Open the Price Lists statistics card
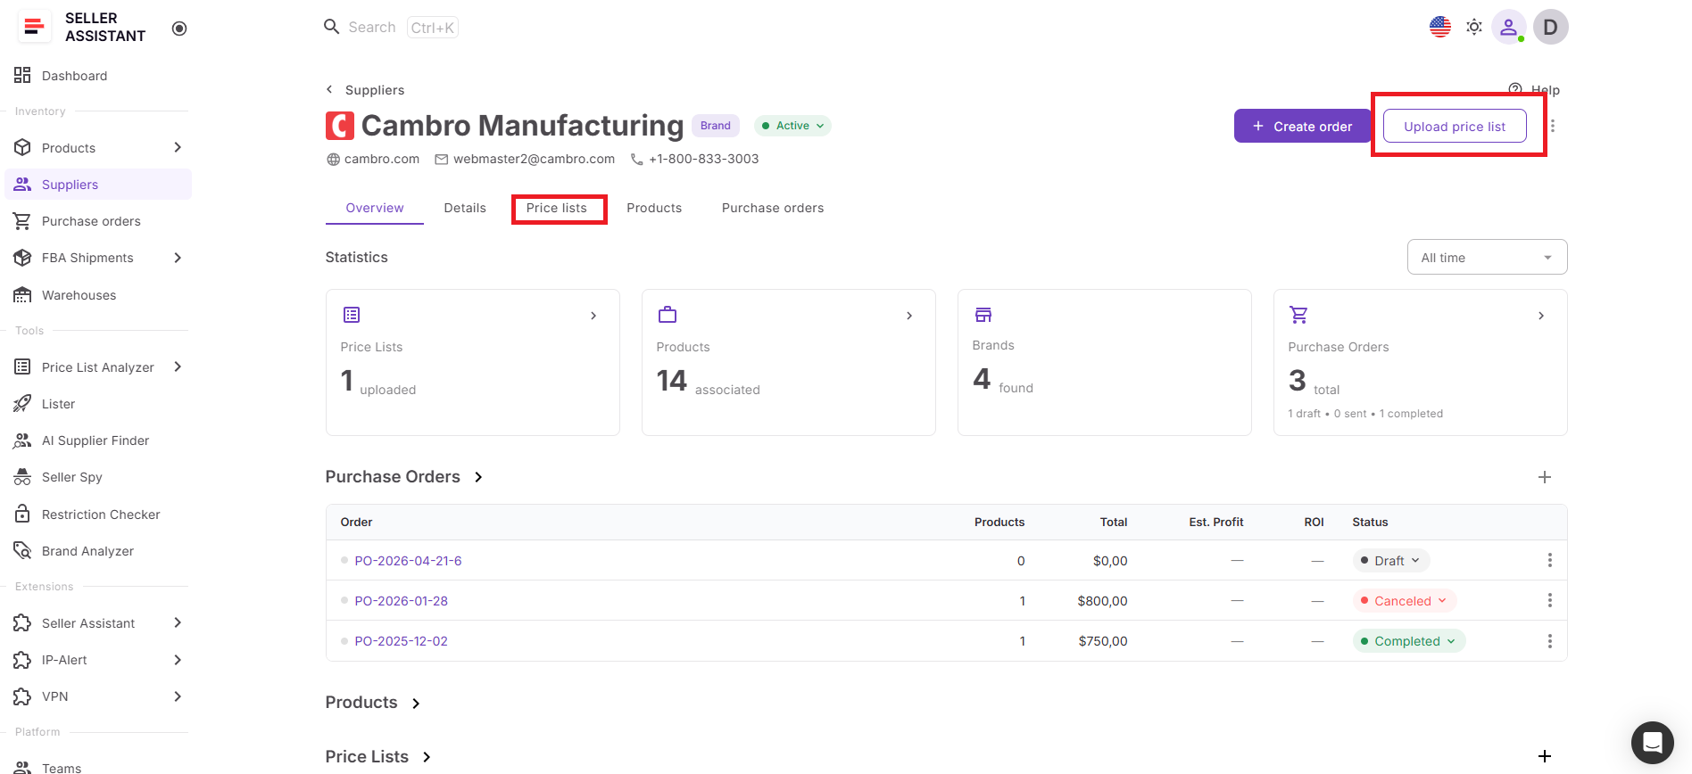The width and height of the screenshot is (1692, 774). point(473,362)
